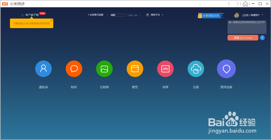Click the blue exclamation info icon

[x=262, y=38]
